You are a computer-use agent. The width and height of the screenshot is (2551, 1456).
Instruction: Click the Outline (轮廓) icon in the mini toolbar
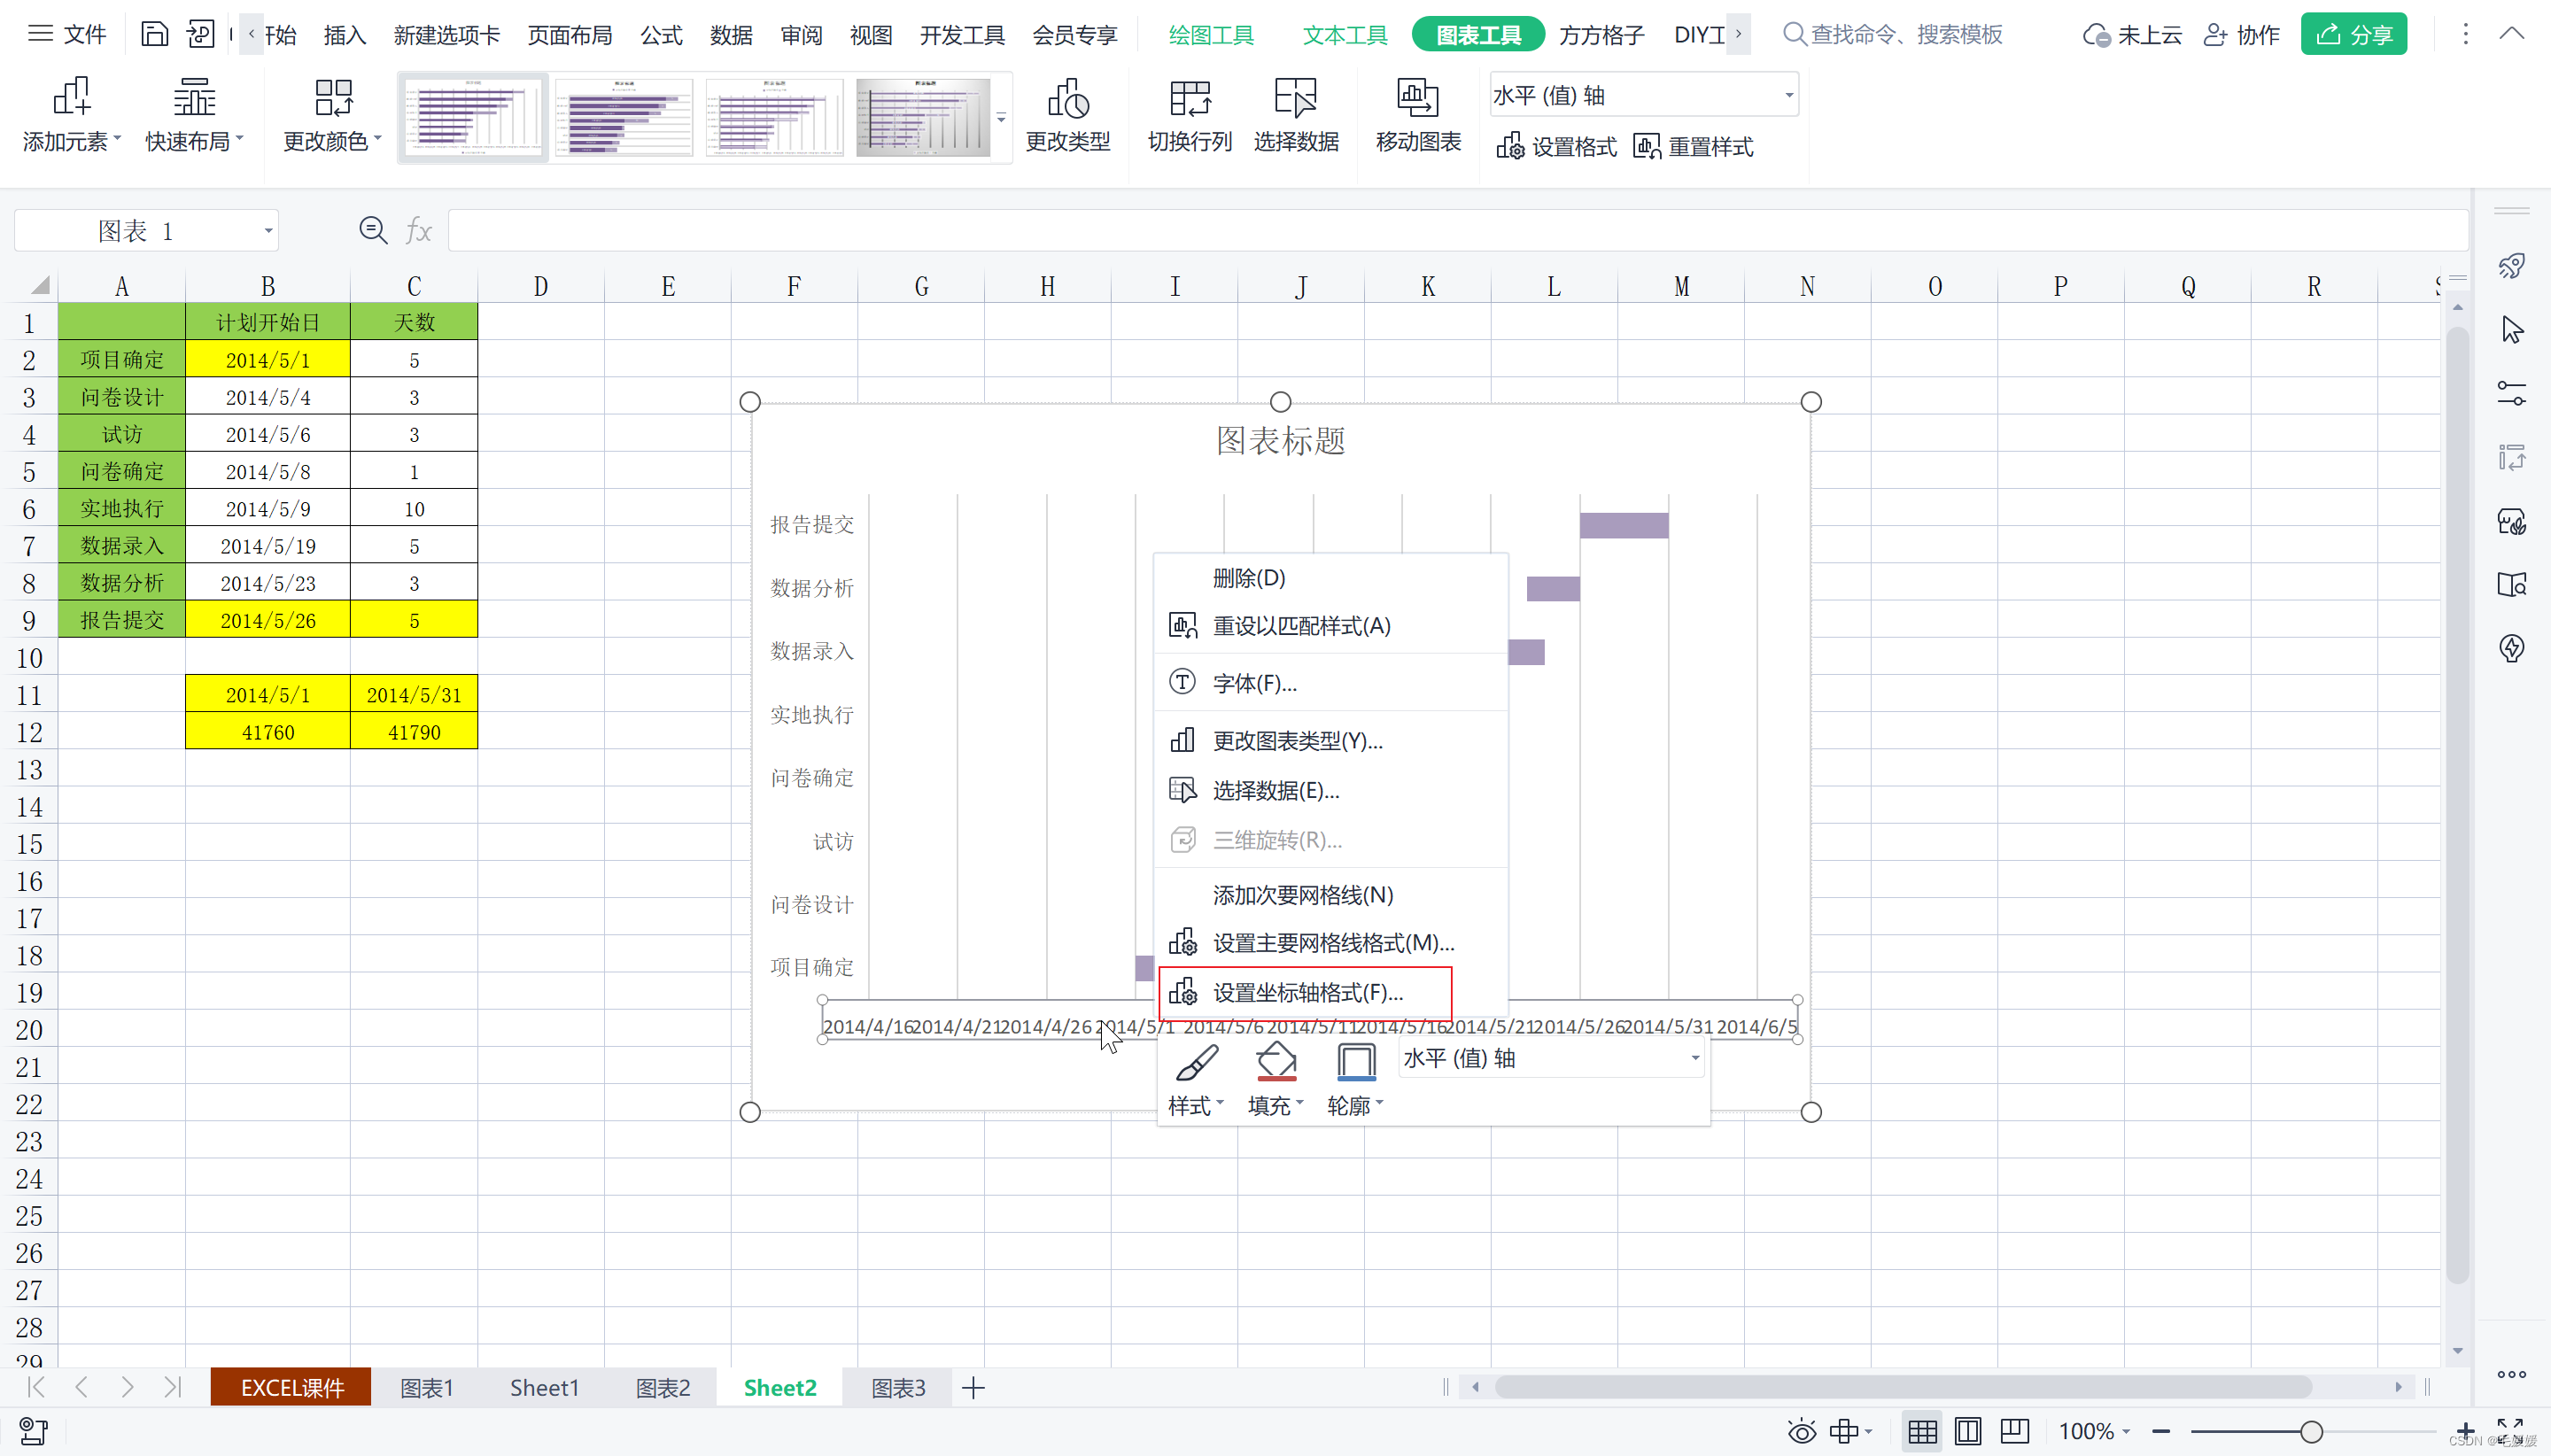(x=1355, y=1063)
